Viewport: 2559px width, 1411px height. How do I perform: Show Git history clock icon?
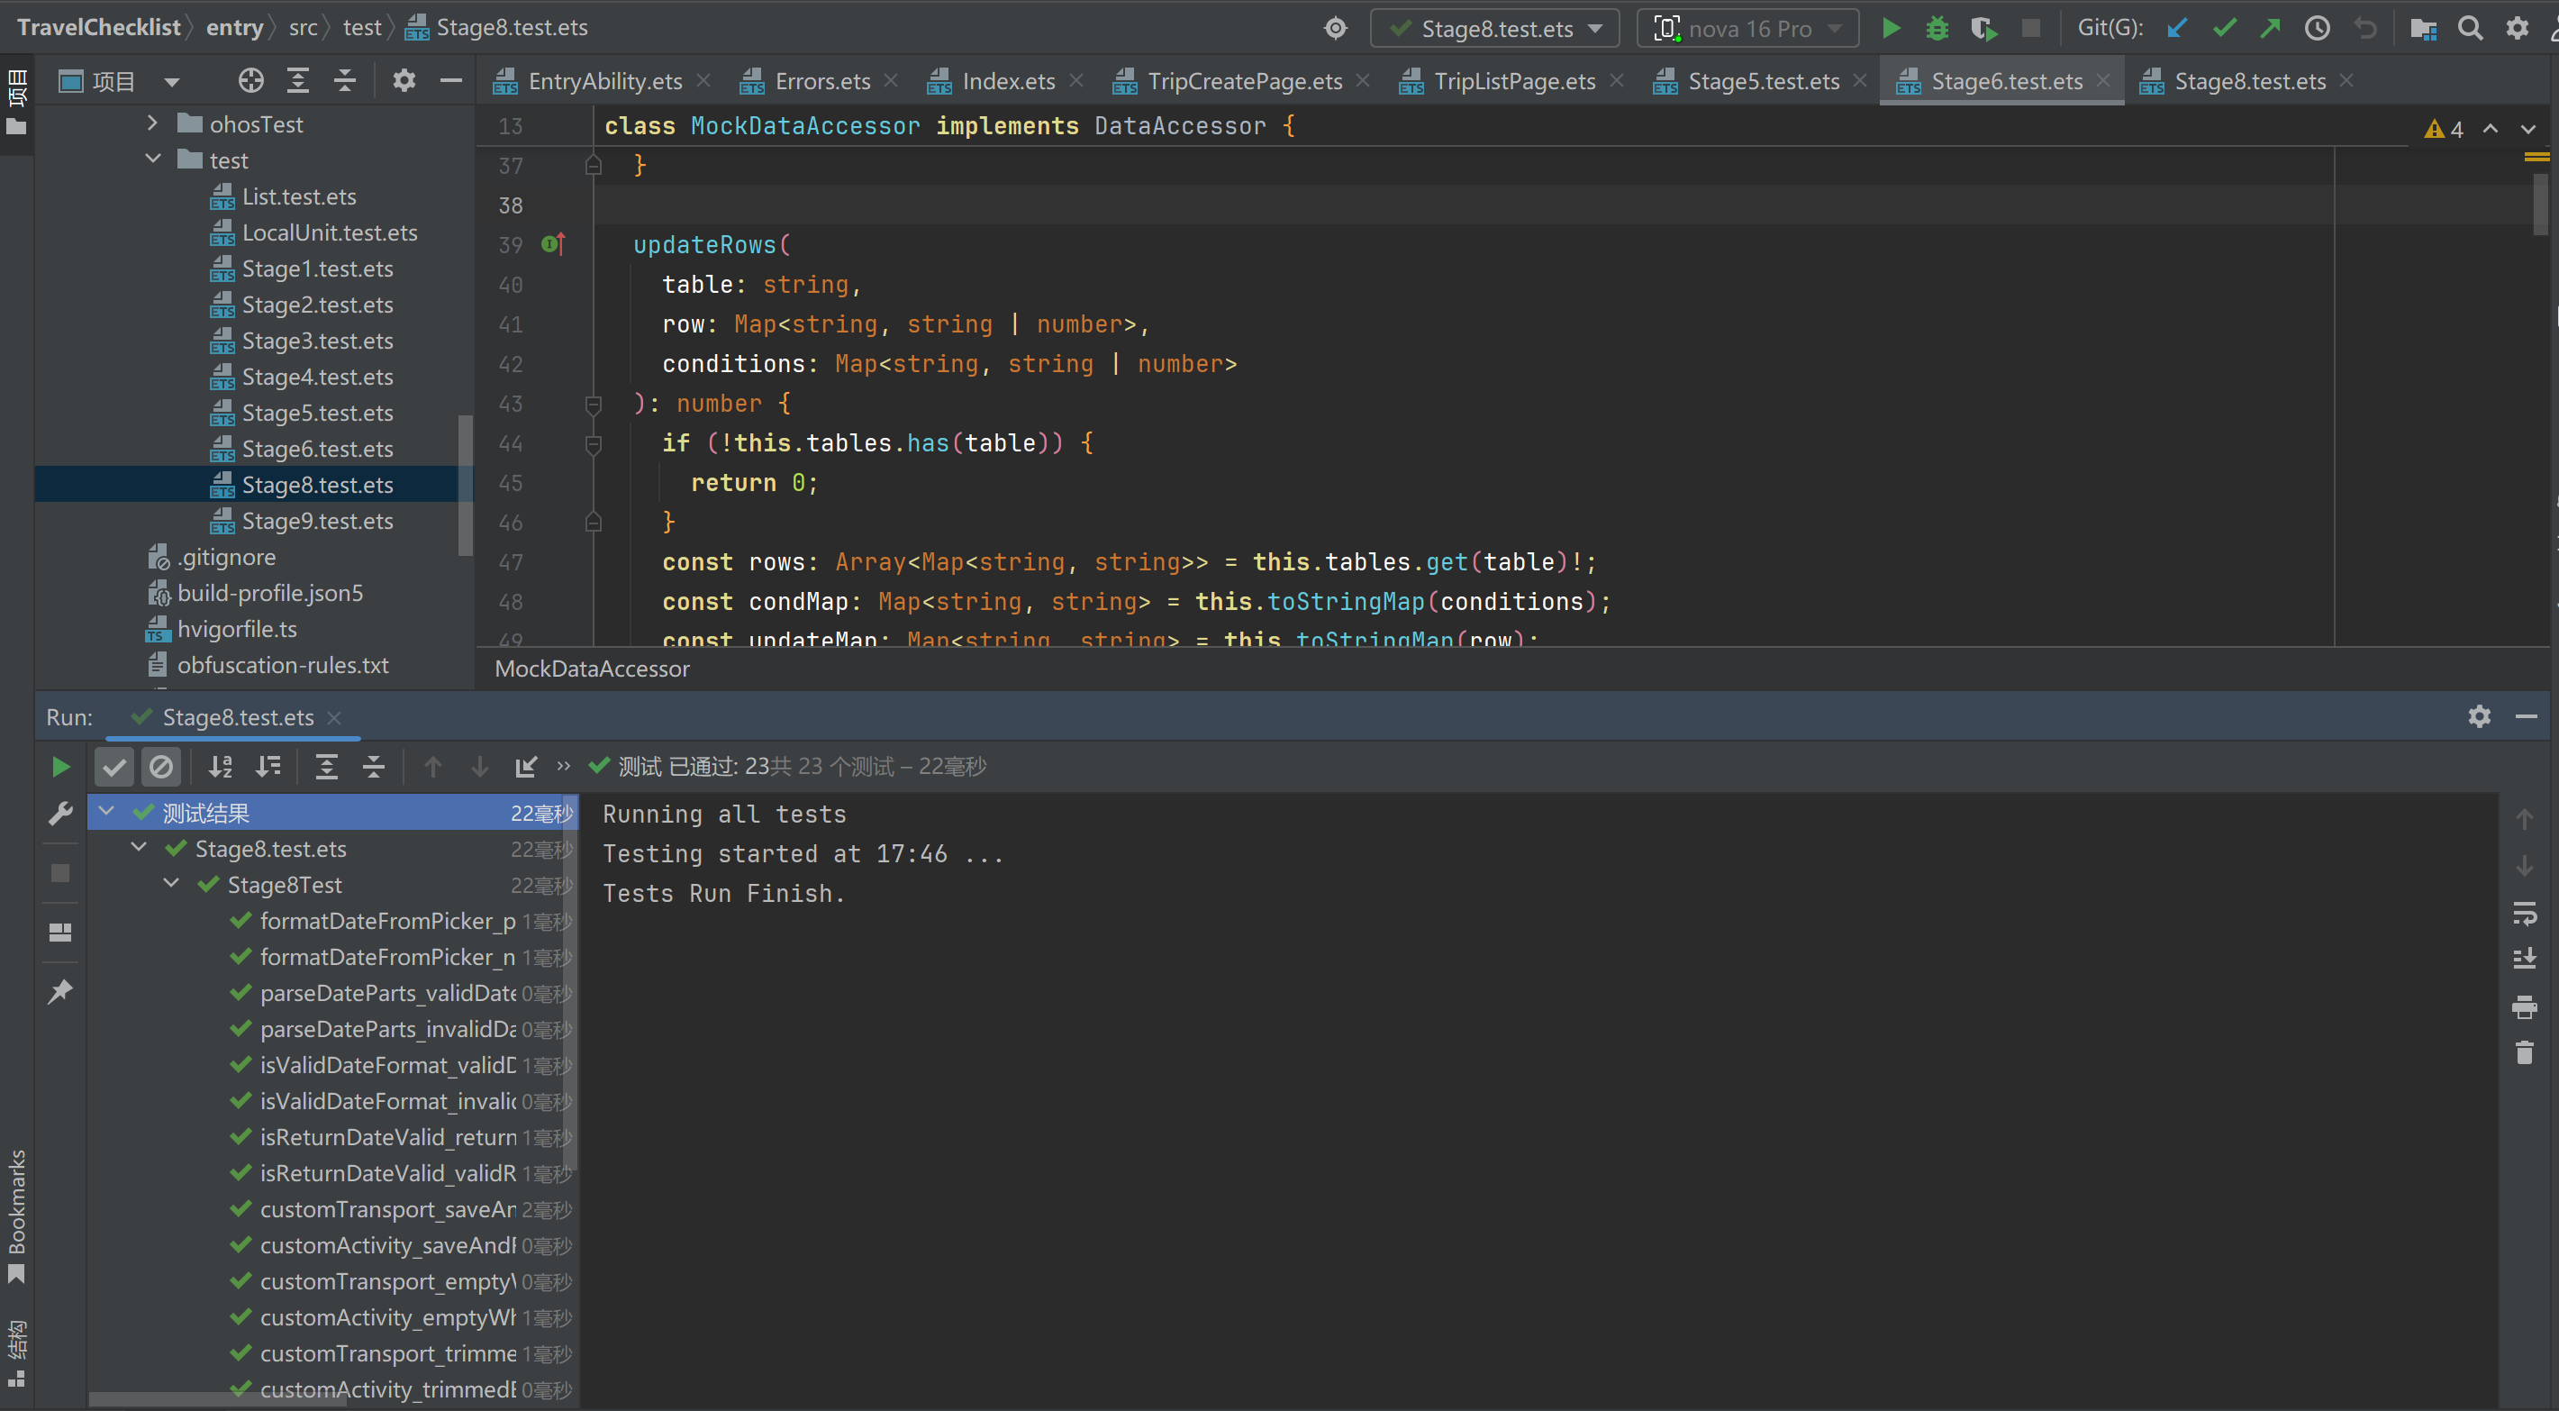[x=2317, y=28]
